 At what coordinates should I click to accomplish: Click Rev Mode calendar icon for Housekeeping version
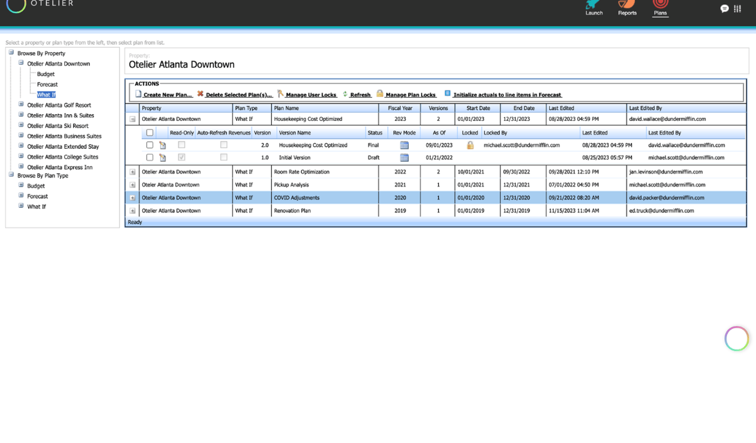point(404,145)
